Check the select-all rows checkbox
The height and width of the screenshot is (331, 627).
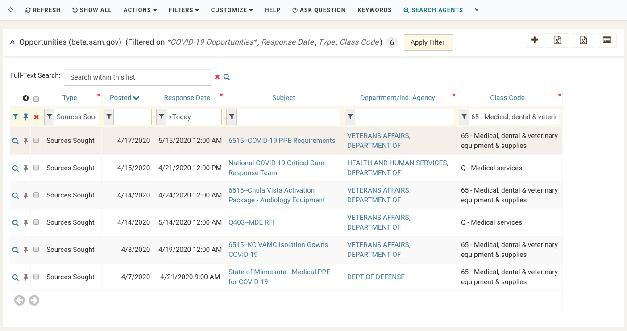click(36, 98)
